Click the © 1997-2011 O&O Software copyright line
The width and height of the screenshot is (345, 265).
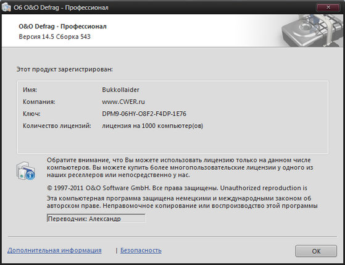click(x=177, y=188)
